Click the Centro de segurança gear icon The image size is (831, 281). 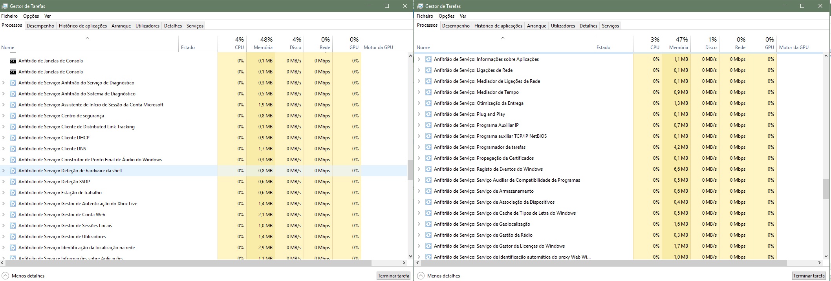coord(13,116)
